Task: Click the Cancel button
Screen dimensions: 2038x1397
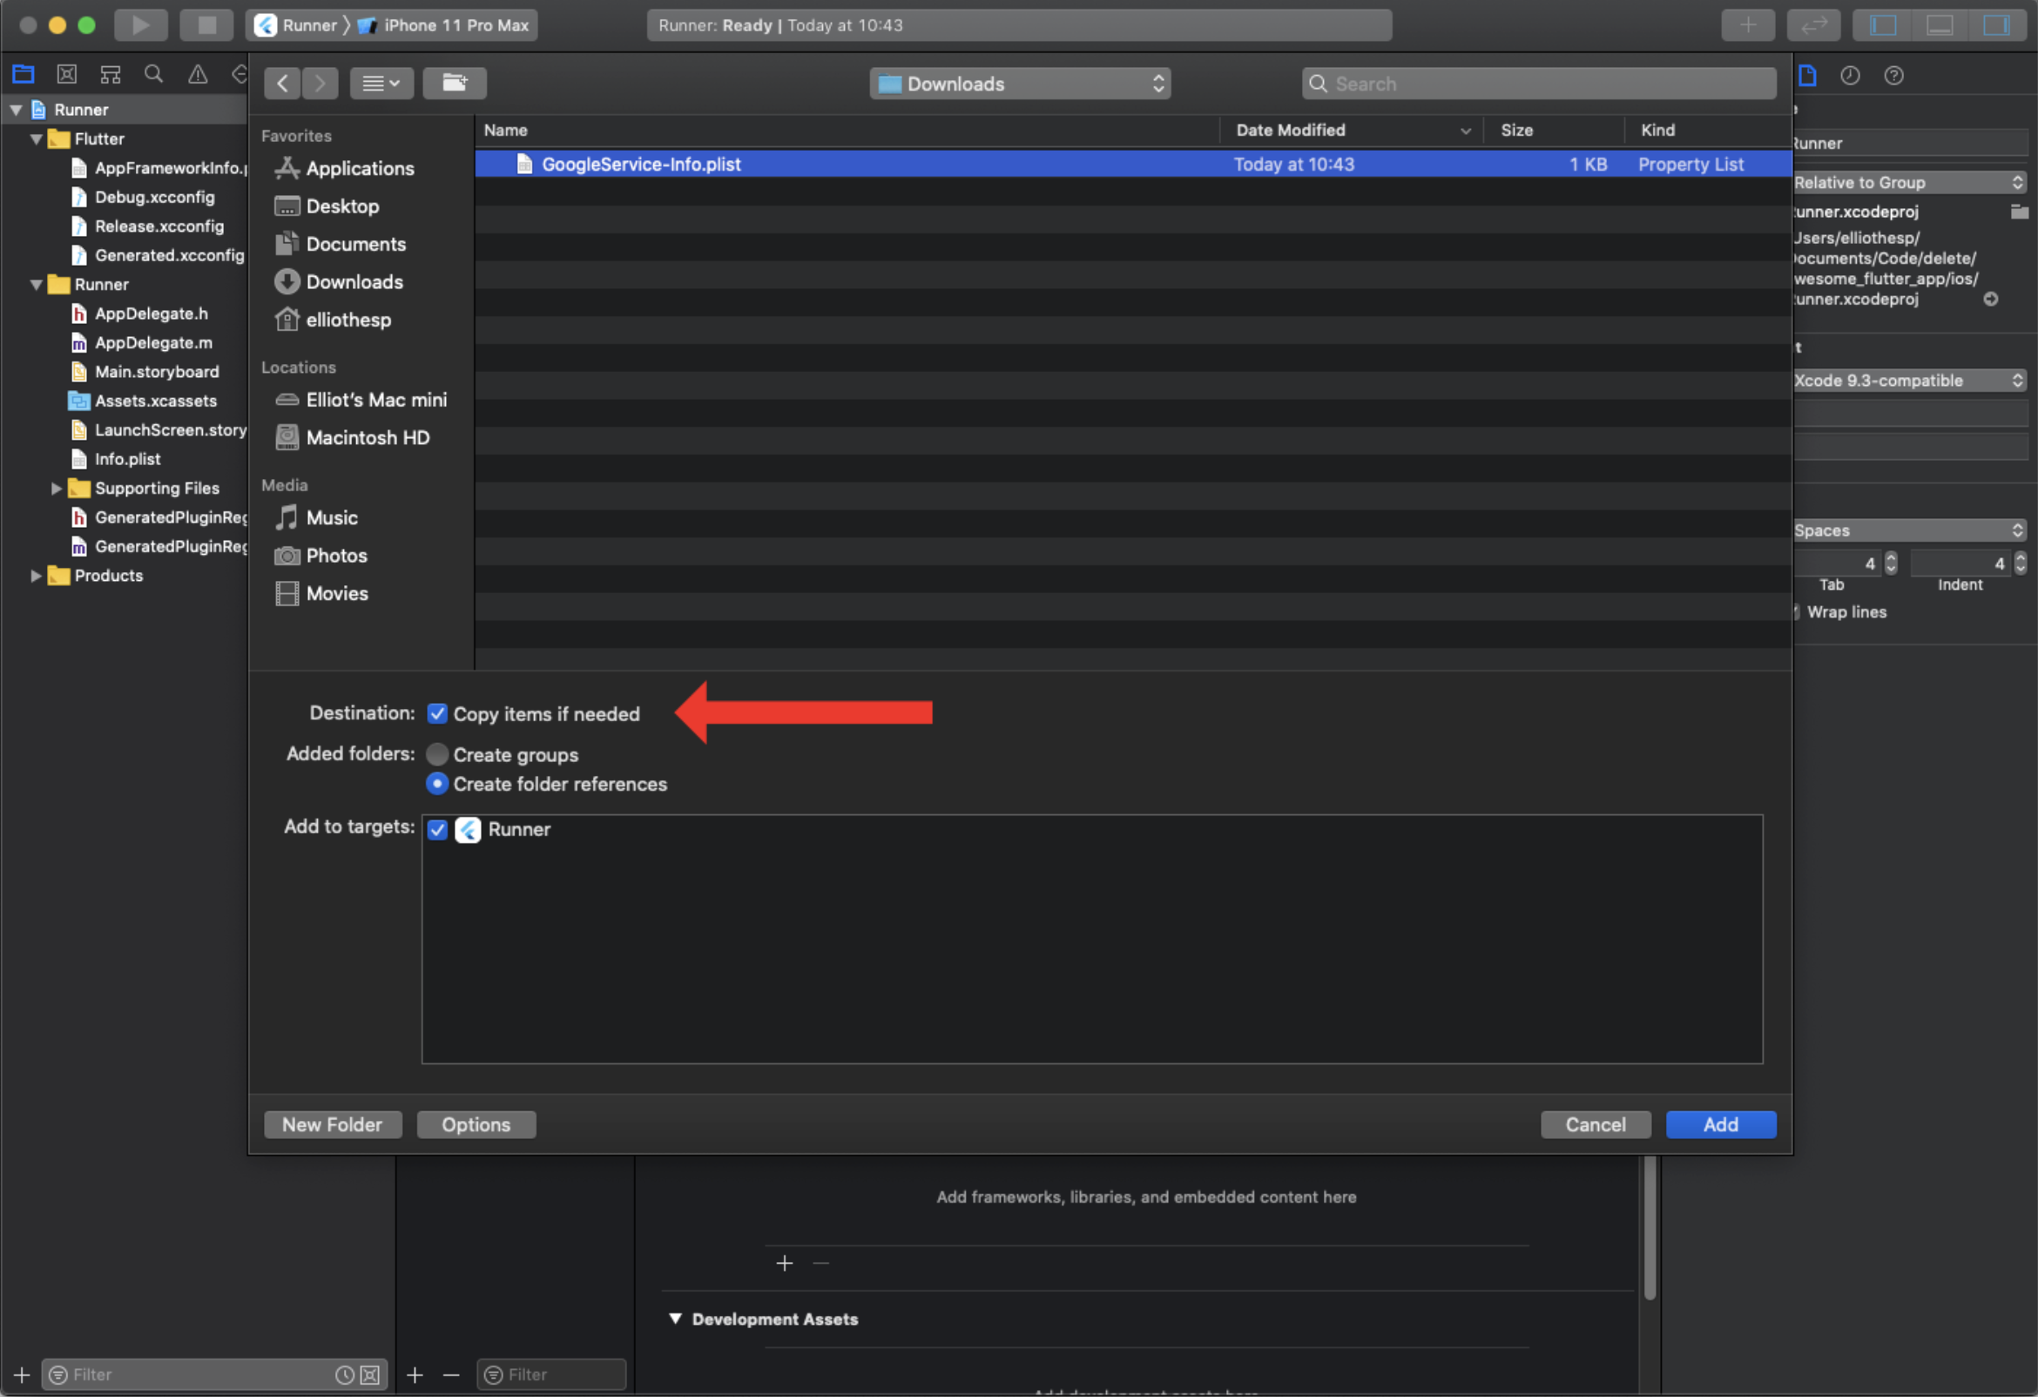Action: coord(1596,1124)
